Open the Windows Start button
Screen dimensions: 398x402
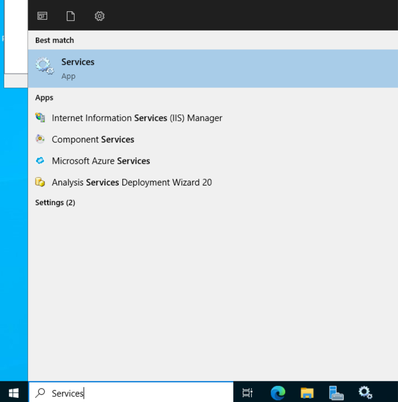click(x=13, y=393)
